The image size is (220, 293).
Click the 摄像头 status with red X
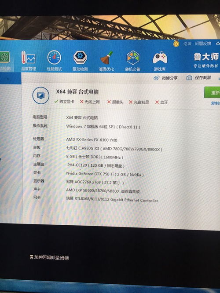pos(115,102)
